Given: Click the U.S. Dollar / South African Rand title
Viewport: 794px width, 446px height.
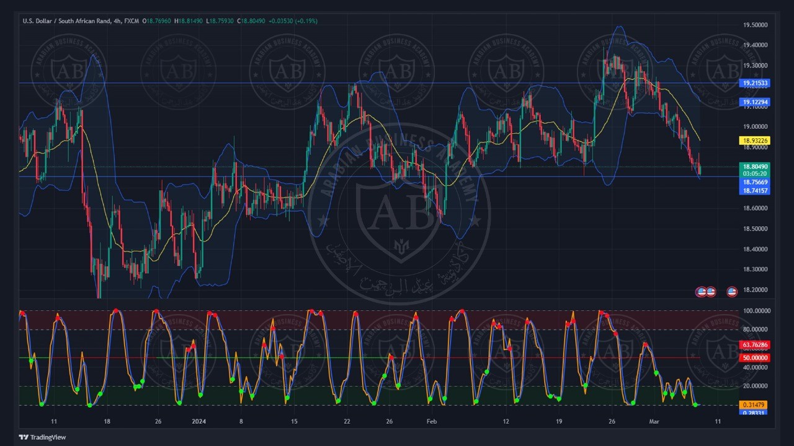Looking at the screenshot, I should 68,21.
